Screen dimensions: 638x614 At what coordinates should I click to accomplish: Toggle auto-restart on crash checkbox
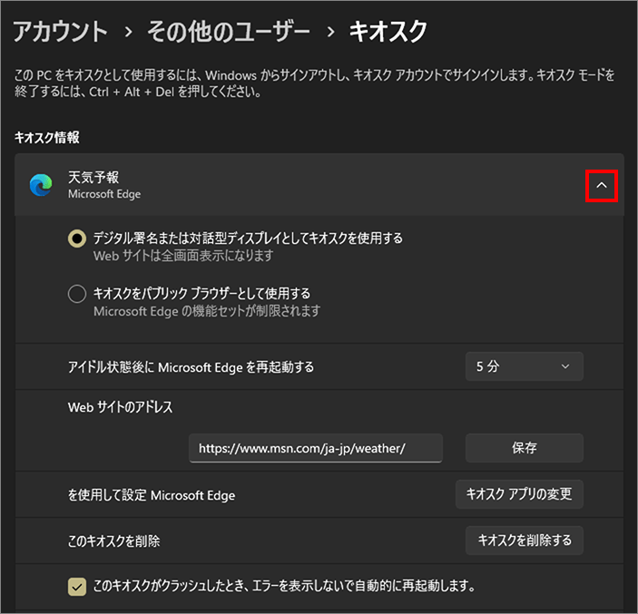(77, 587)
